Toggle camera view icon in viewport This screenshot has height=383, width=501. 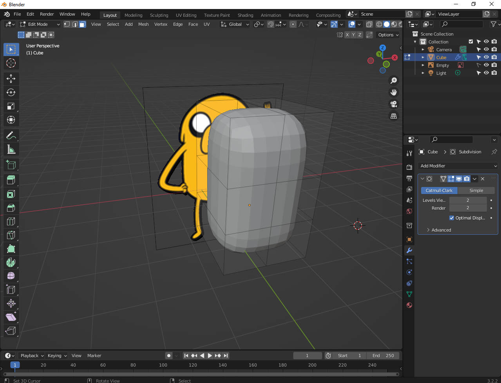(x=394, y=104)
